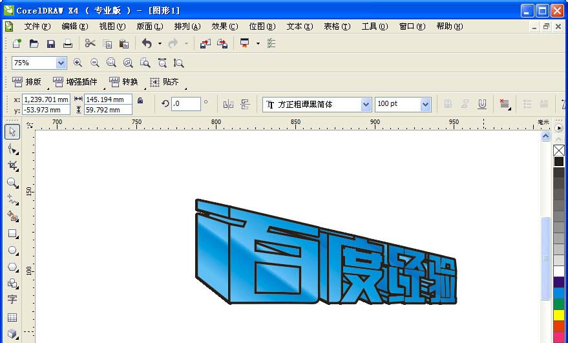Image resolution: width=568 pixels, height=343 pixels.
Task: Cut selection with the scissors icon
Action: pos(90,44)
